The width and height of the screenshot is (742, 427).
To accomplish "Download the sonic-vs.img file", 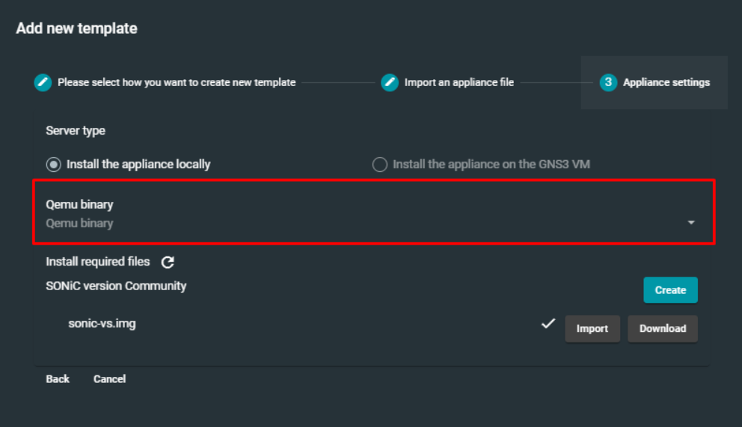I will (663, 328).
